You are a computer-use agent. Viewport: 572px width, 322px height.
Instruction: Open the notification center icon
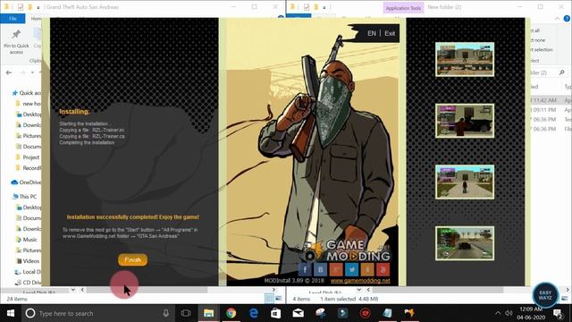pos(558,313)
